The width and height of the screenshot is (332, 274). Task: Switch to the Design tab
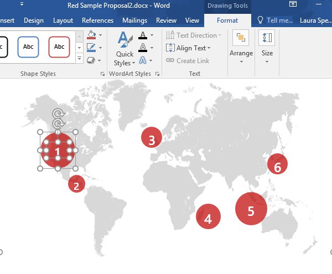point(34,20)
